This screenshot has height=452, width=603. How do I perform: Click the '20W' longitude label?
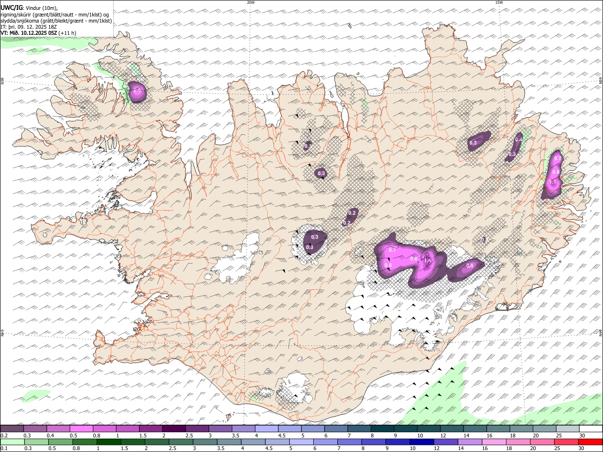click(x=251, y=2)
